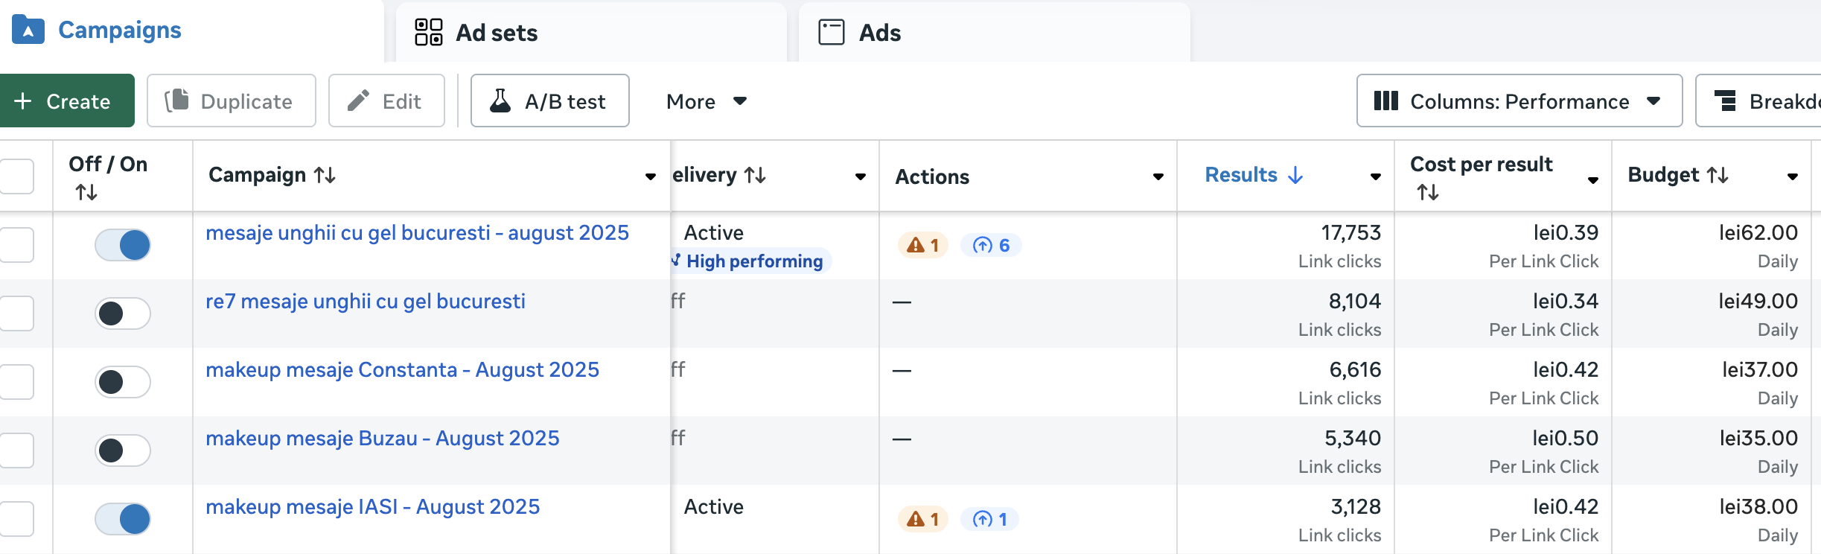Click the recommendations badge showing 1
The width and height of the screenshot is (1821, 554).
989,519
